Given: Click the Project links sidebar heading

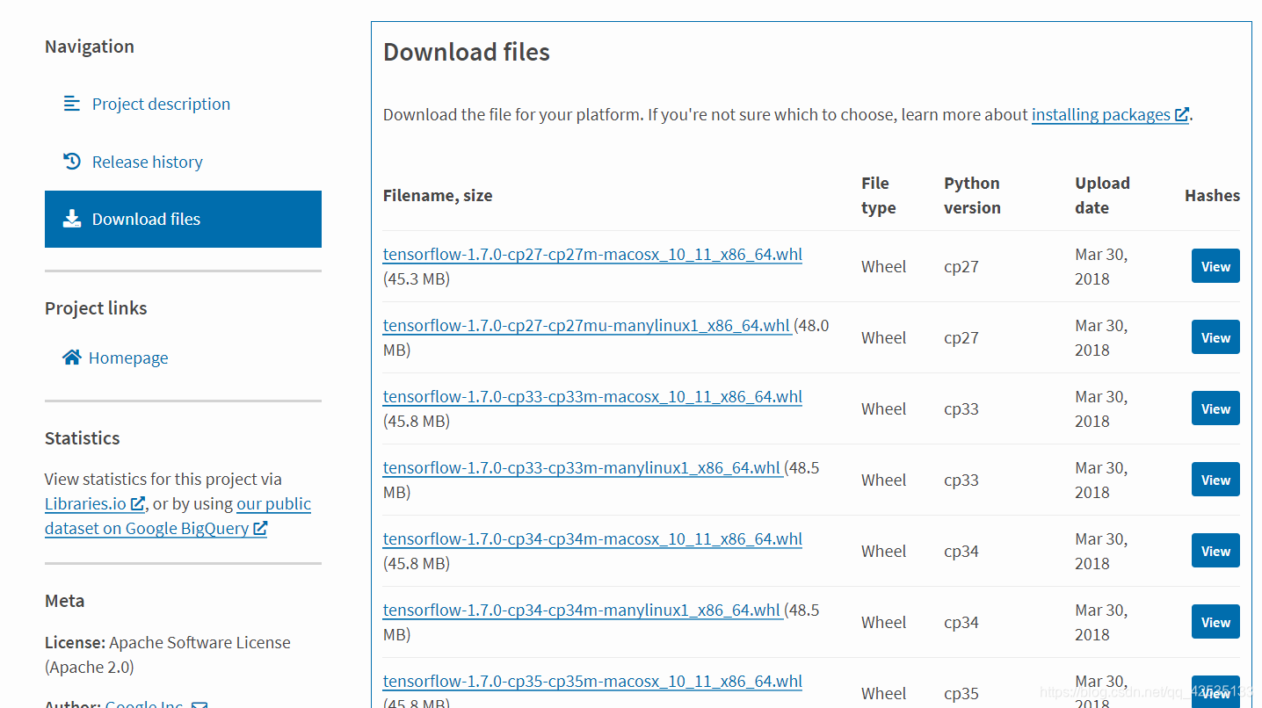Looking at the screenshot, I should click(96, 308).
